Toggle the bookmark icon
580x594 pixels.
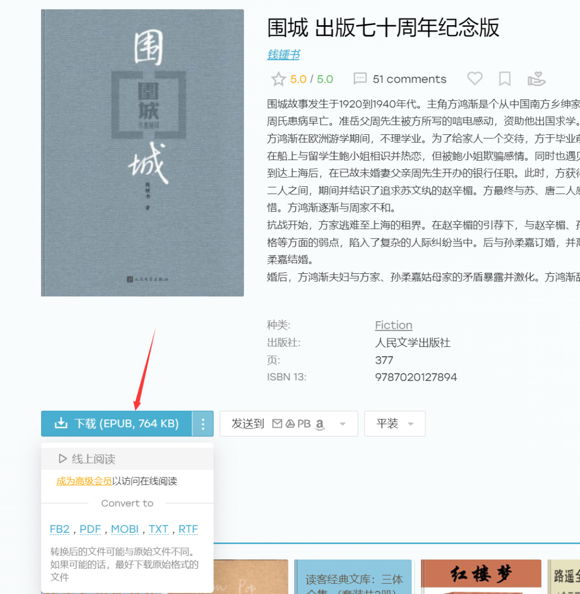[504, 79]
